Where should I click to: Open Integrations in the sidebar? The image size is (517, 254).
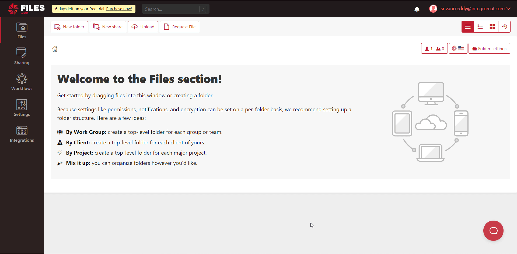point(22,134)
